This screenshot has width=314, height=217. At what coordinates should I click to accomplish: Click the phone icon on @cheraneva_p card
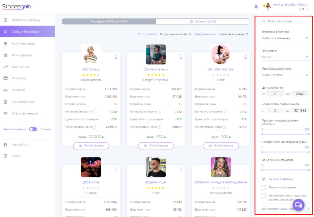181,56
